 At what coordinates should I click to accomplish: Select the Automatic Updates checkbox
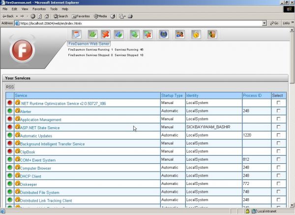point(278,135)
